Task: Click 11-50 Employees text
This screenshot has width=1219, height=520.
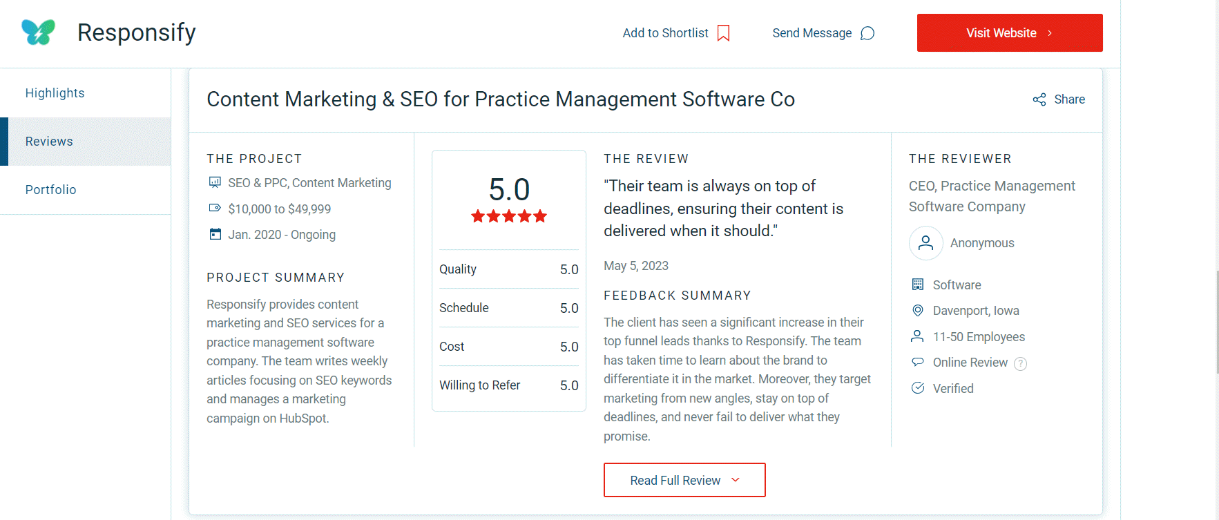Action: [x=979, y=337]
